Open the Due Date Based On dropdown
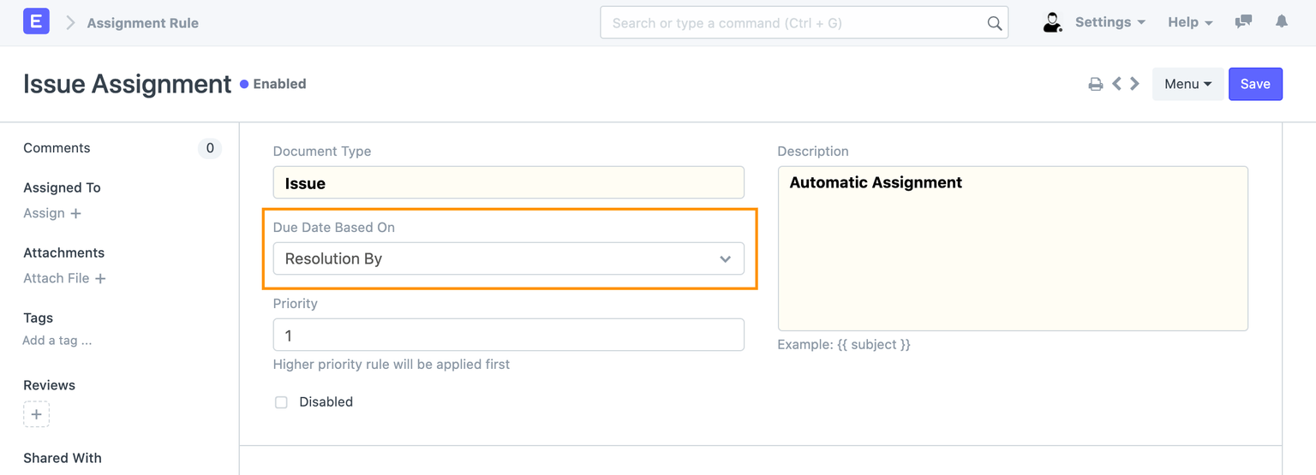 (508, 258)
